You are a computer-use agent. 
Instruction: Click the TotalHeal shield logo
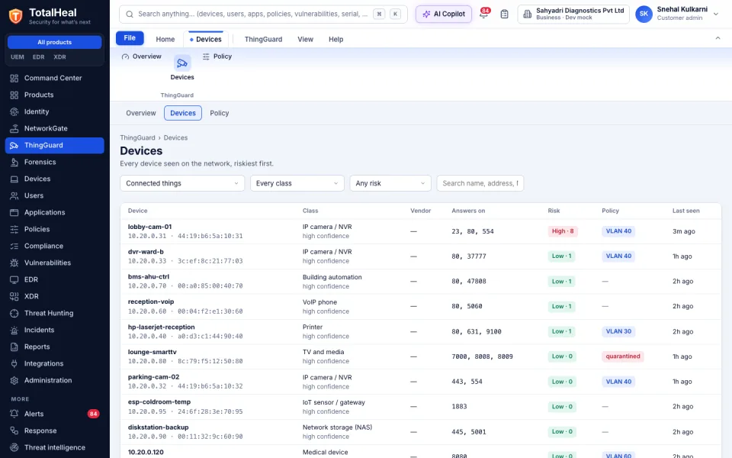pos(15,16)
